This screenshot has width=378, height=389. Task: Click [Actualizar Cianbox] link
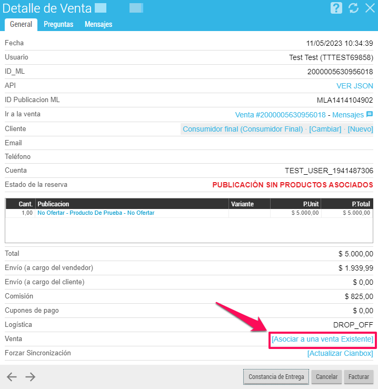tap(340, 353)
